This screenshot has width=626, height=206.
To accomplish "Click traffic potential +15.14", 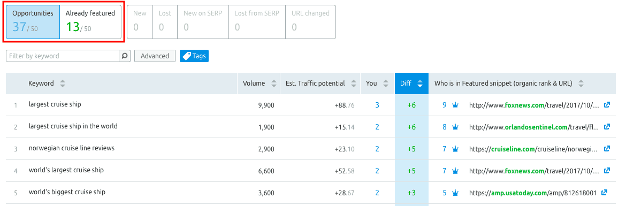I will (x=345, y=127).
